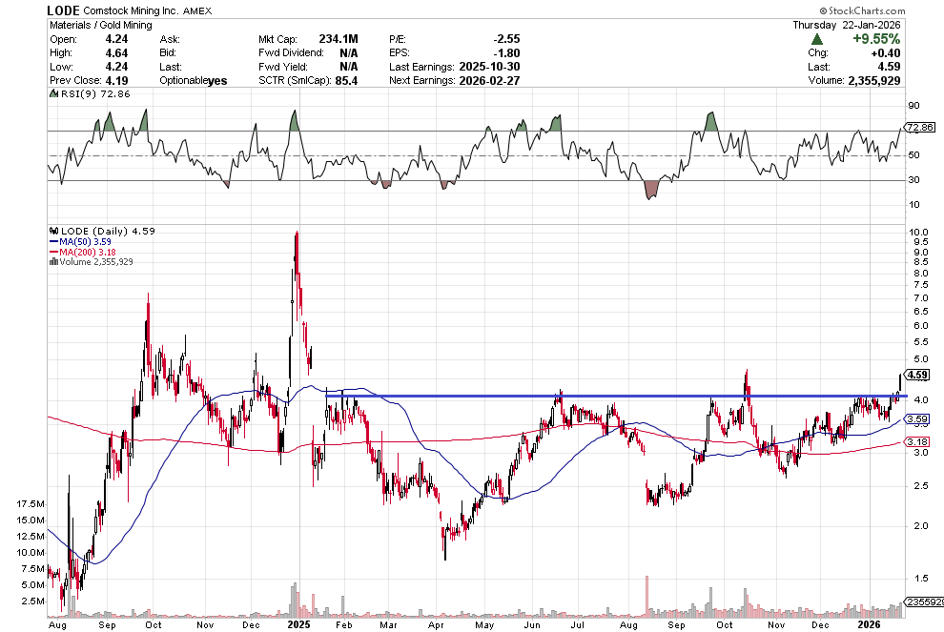Click the red MA(200) legend line marker
944x632 pixels.
click(53, 253)
